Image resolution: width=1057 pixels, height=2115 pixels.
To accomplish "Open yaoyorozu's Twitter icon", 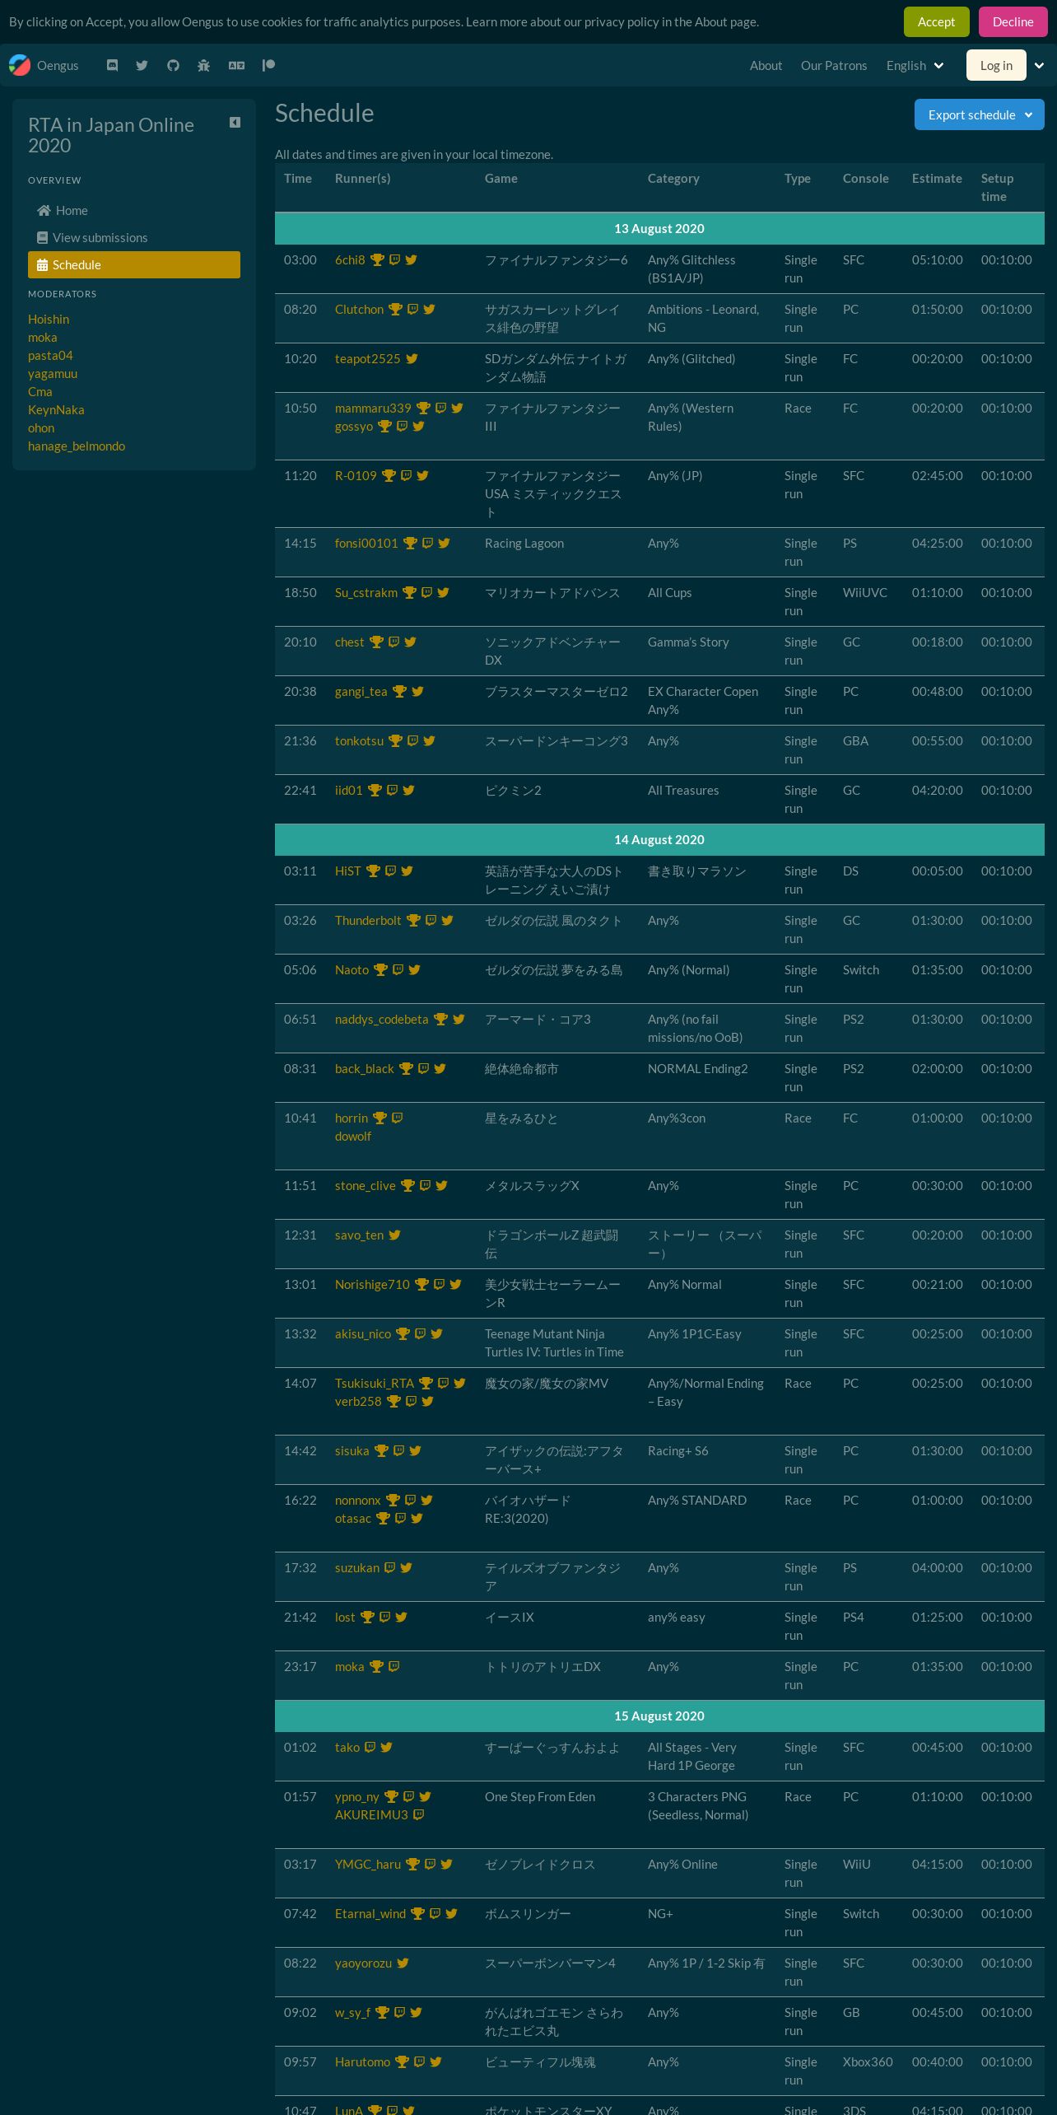I will 403,1963.
